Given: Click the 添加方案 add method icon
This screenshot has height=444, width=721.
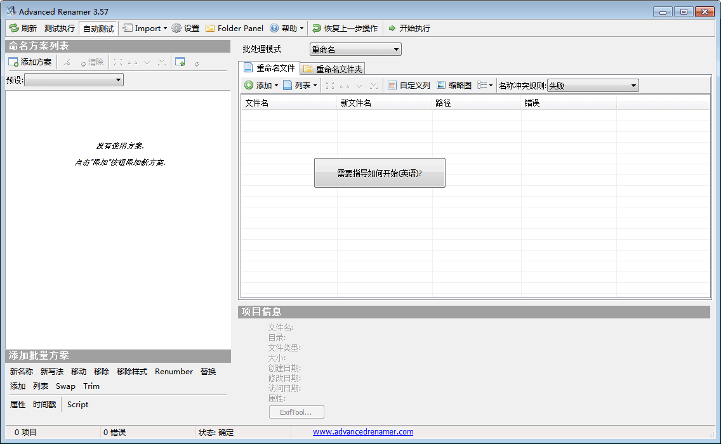Looking at the screenshot, I should click(x=13, y=62).
